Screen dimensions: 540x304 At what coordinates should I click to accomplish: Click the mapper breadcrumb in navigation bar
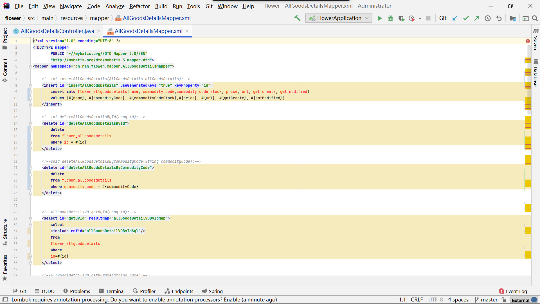tap(99, 18)
